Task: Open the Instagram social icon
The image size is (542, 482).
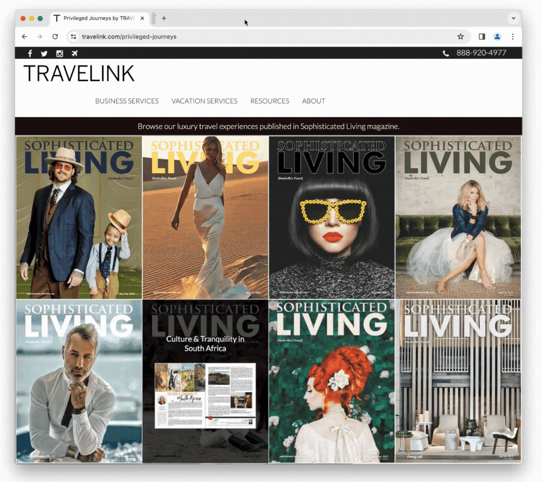Action: tap(59, 54)
